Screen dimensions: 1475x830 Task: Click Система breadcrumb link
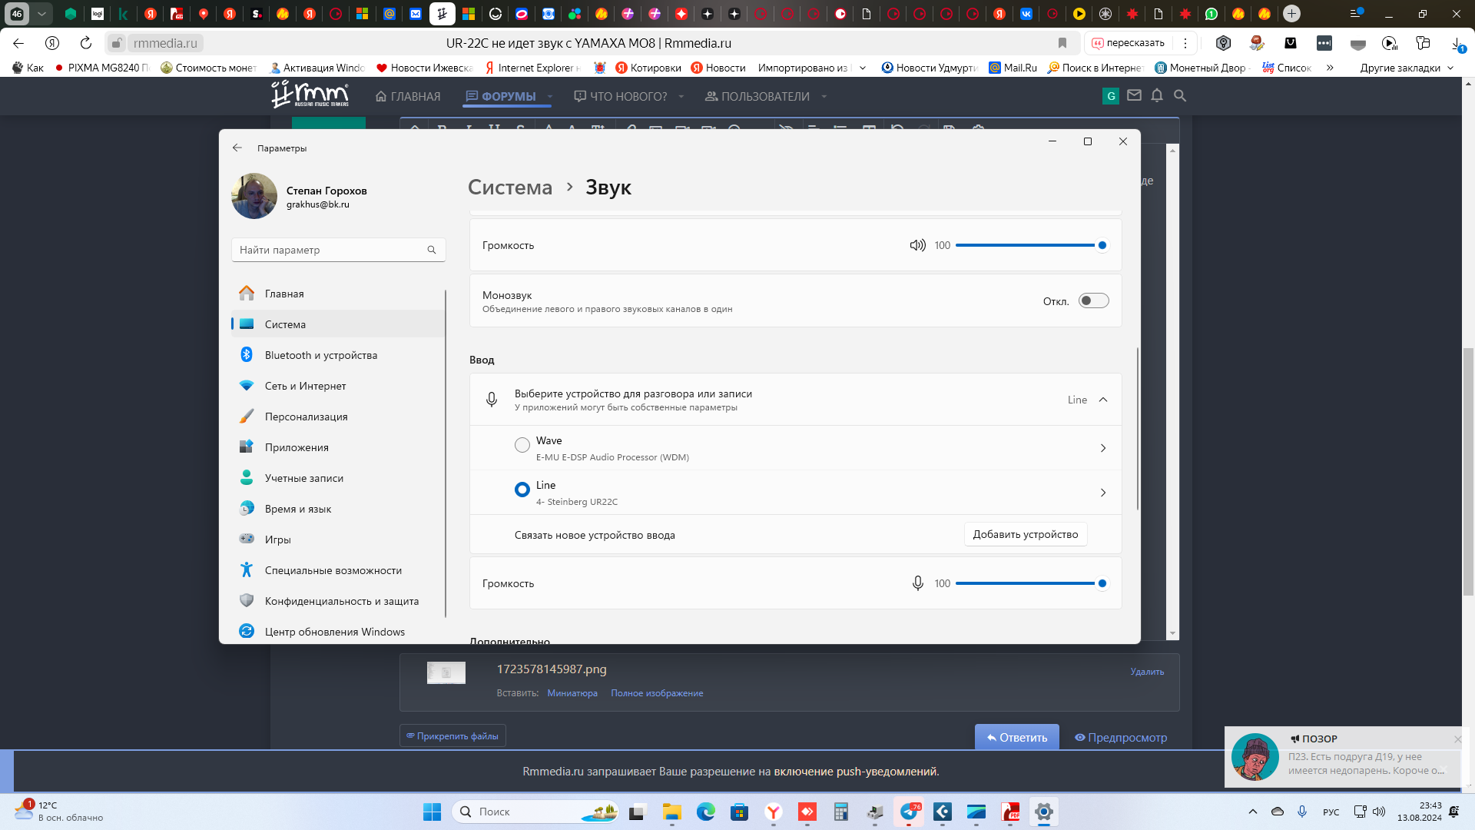click(x=510, y=188)
